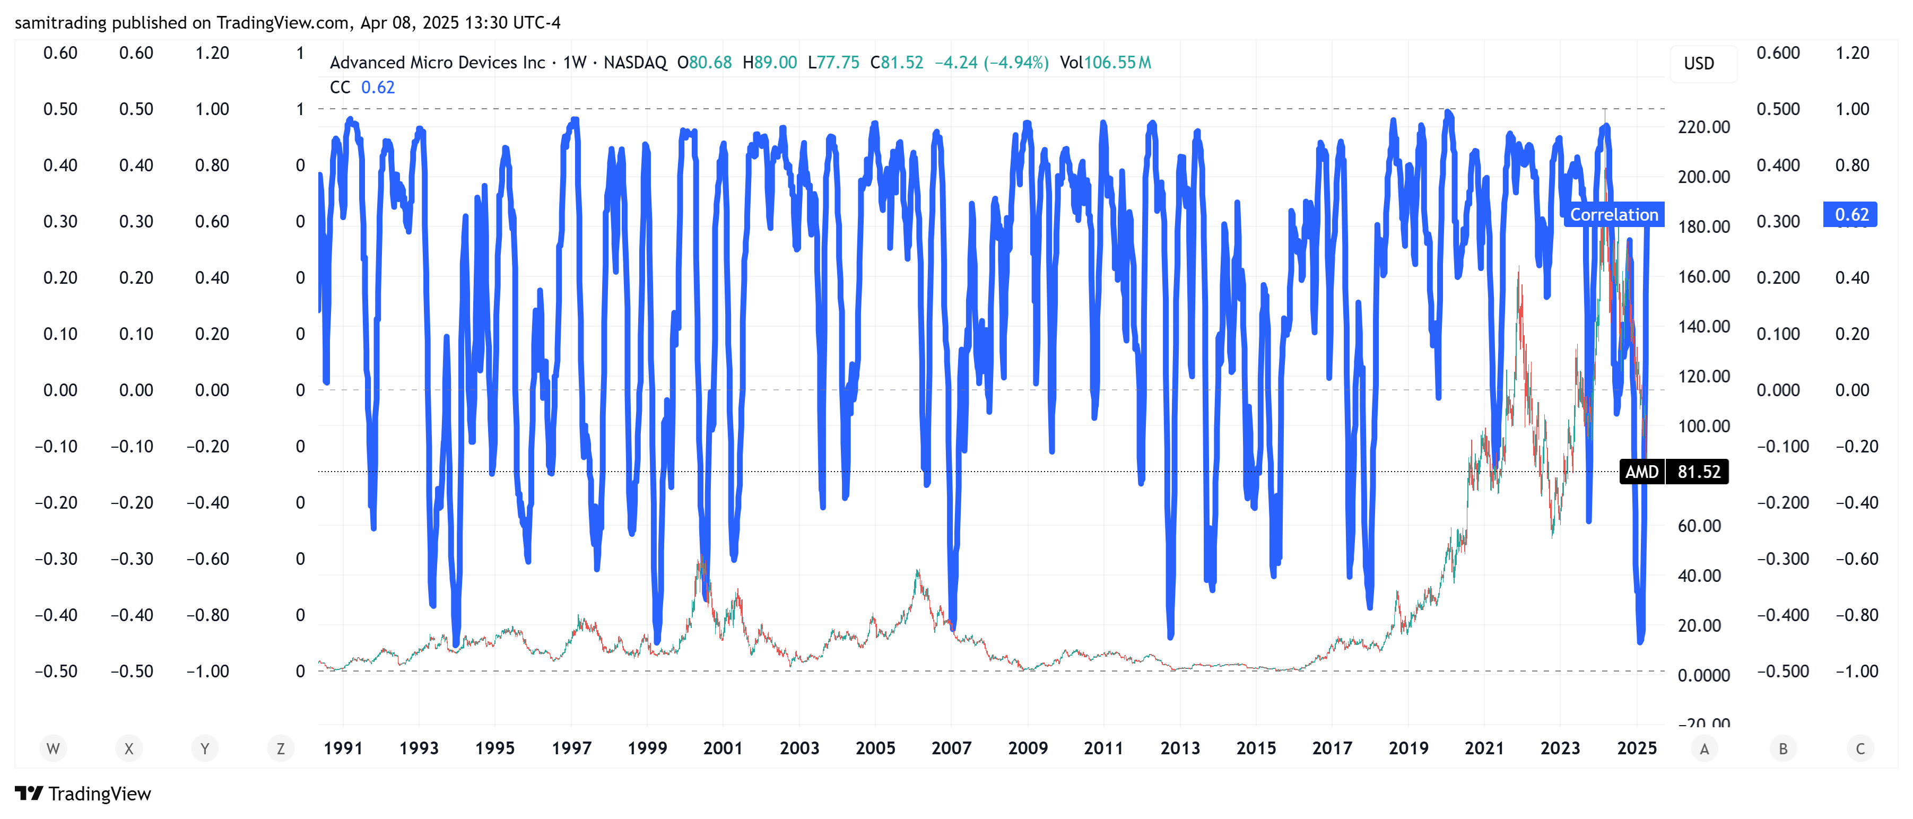Click the AMD price label 81.52
Screen dimensions: 1913x819
1674,472
